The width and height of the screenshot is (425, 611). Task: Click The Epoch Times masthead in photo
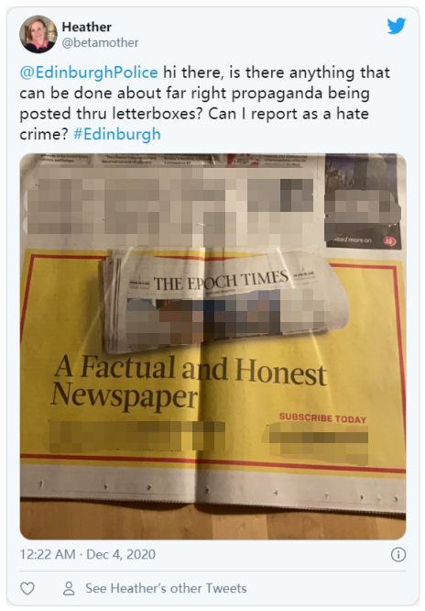[221, 282]
